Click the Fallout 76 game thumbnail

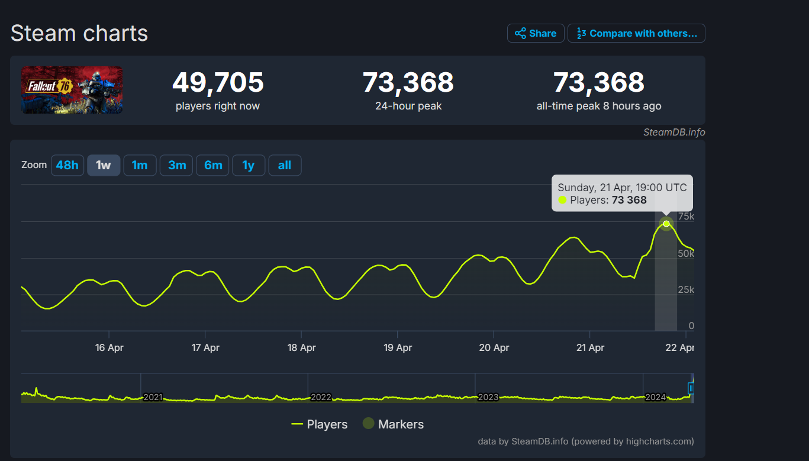click(72, 90)
